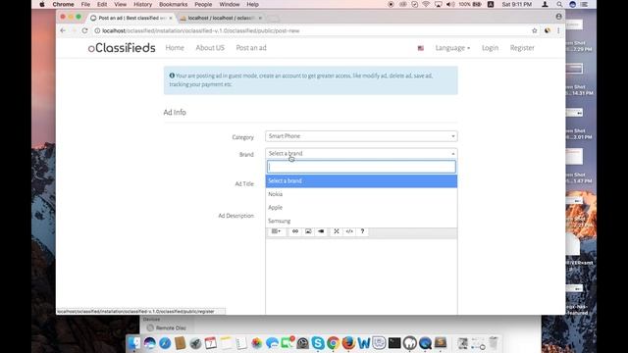
Task: Click the insert video icon in the editor
Action: click(321, 231)
